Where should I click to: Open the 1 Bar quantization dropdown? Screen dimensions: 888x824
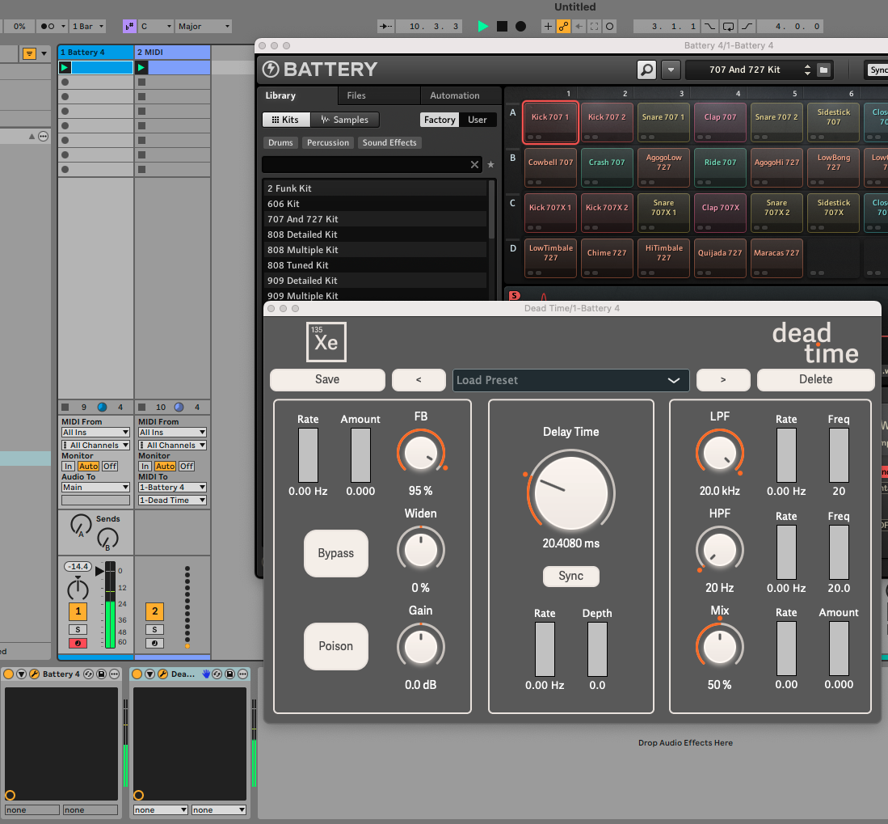coord(88,26)
